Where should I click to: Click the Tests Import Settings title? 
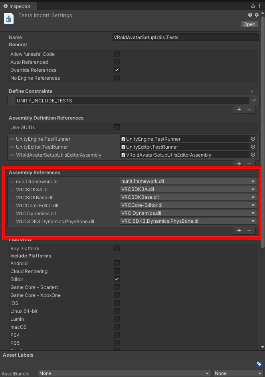click(45, 16)
